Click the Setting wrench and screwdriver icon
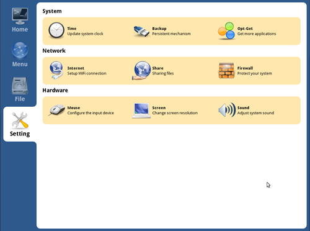310x231 pixels. click(20, 120)
